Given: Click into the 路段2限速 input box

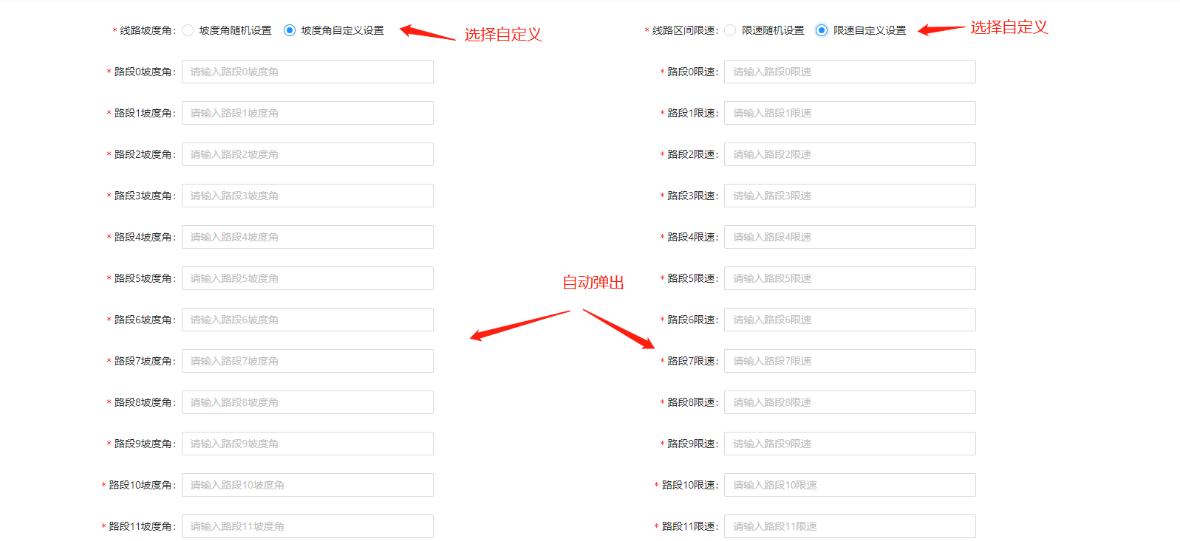Looking at the screenshot, I should (850, 154).
